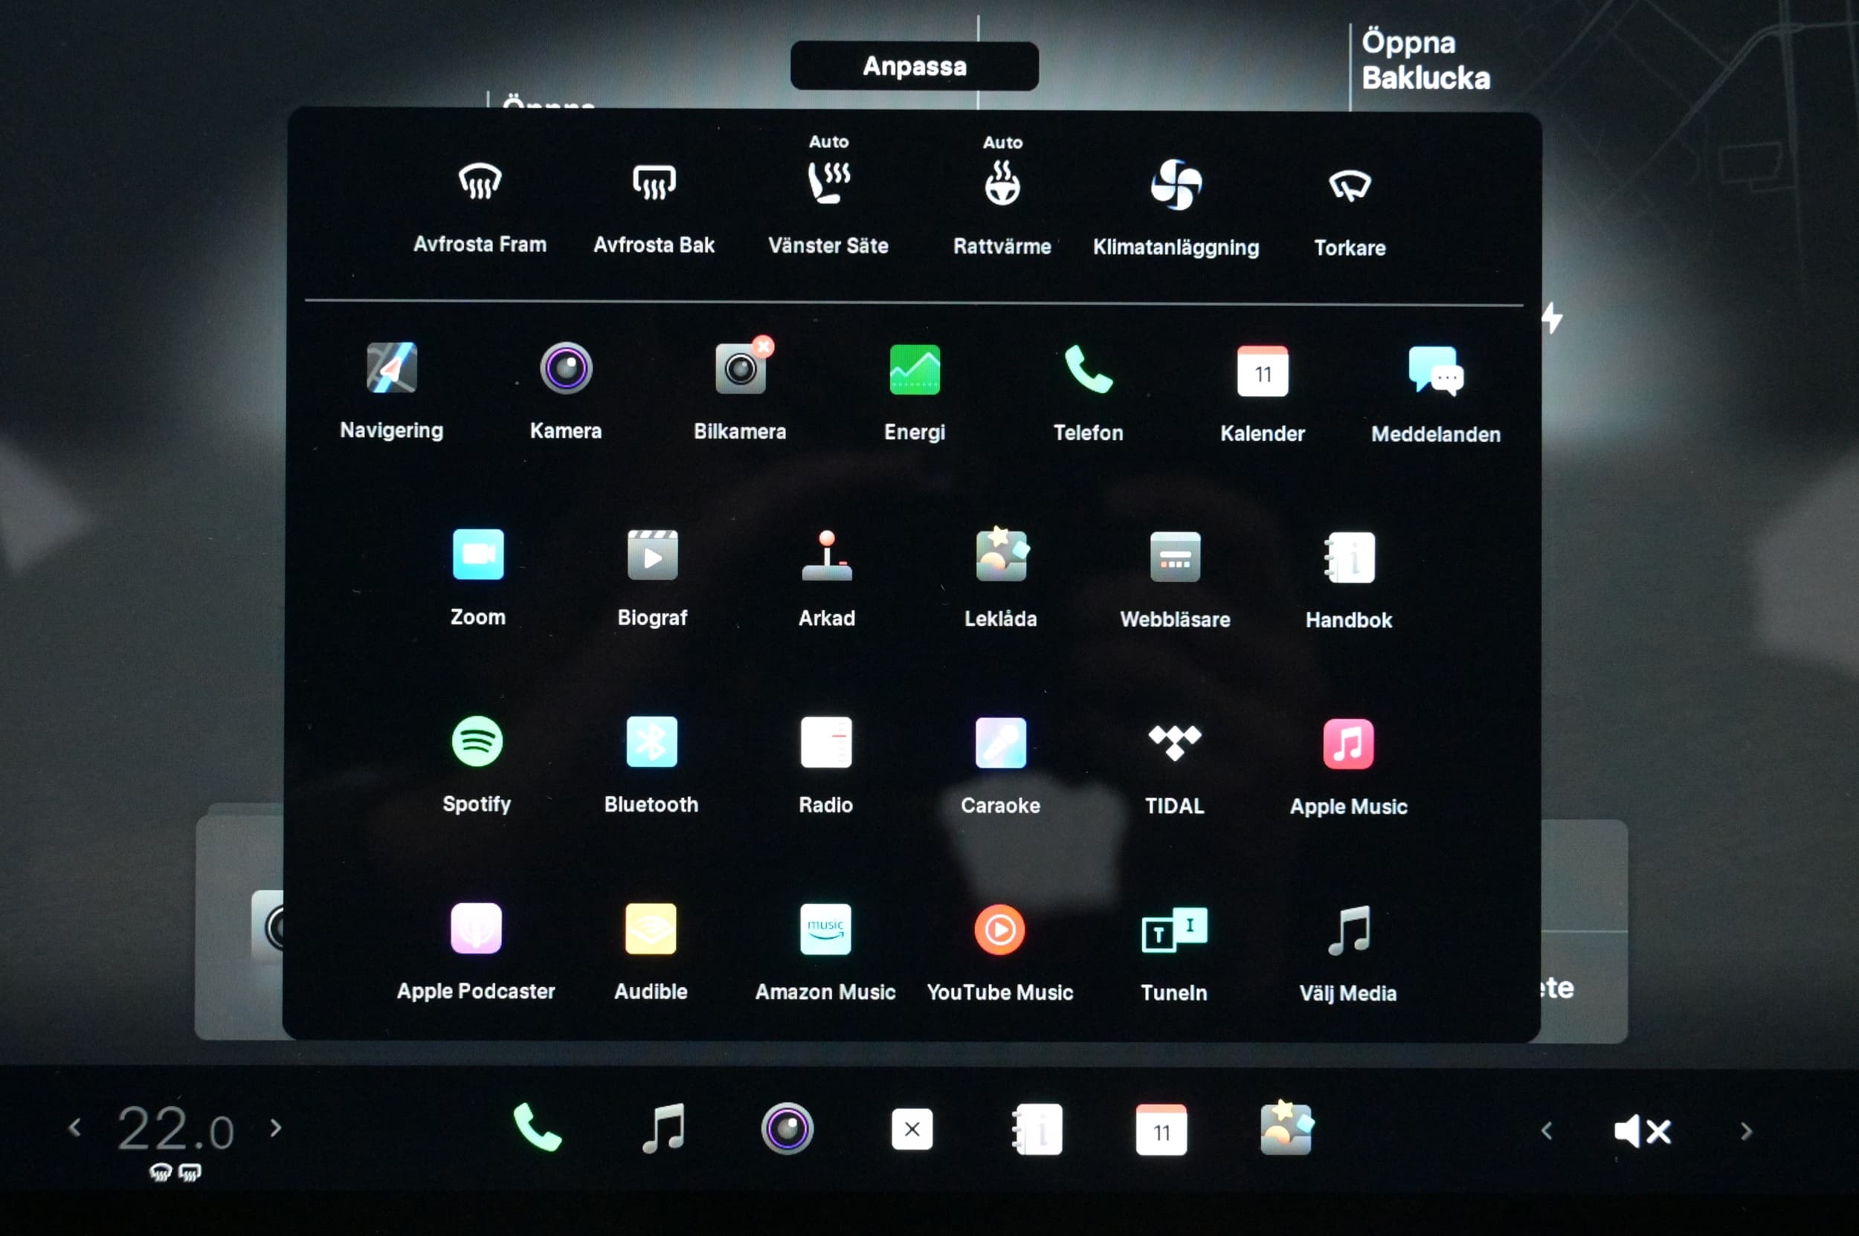The width and height of the screenshot is (1859, 1236).
Task: Tap the 22.0 temperature display
Action: [175, 1130]
